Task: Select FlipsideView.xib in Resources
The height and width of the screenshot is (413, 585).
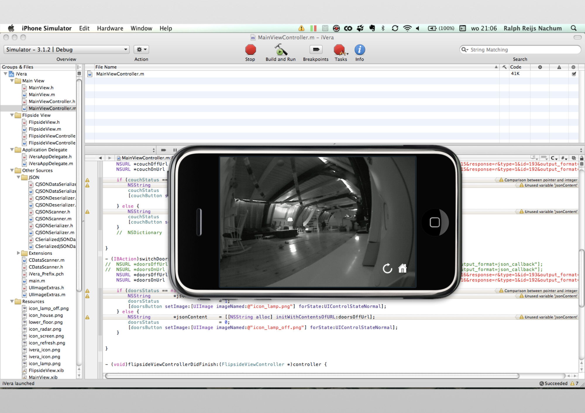Action: (x=46, y=370)
